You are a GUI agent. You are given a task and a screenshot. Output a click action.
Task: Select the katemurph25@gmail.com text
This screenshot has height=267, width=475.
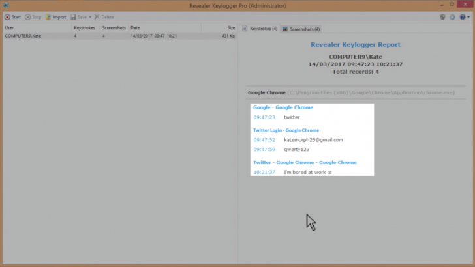313,140
